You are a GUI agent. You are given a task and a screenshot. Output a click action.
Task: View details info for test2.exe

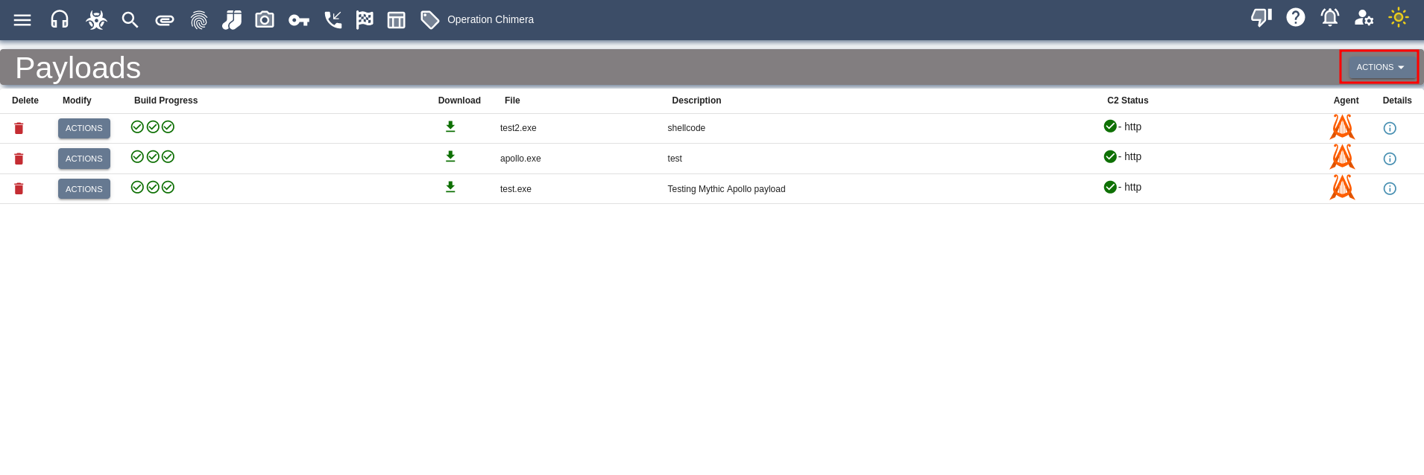coord(1390,128)
